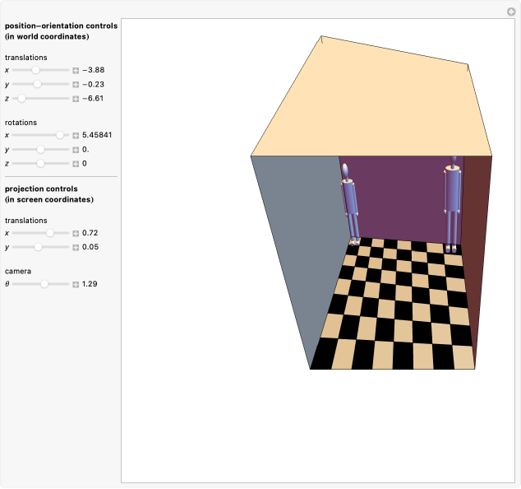Click the left humanoid figure in room
This screenshot has width=521, height=489.
coord(349,206)
